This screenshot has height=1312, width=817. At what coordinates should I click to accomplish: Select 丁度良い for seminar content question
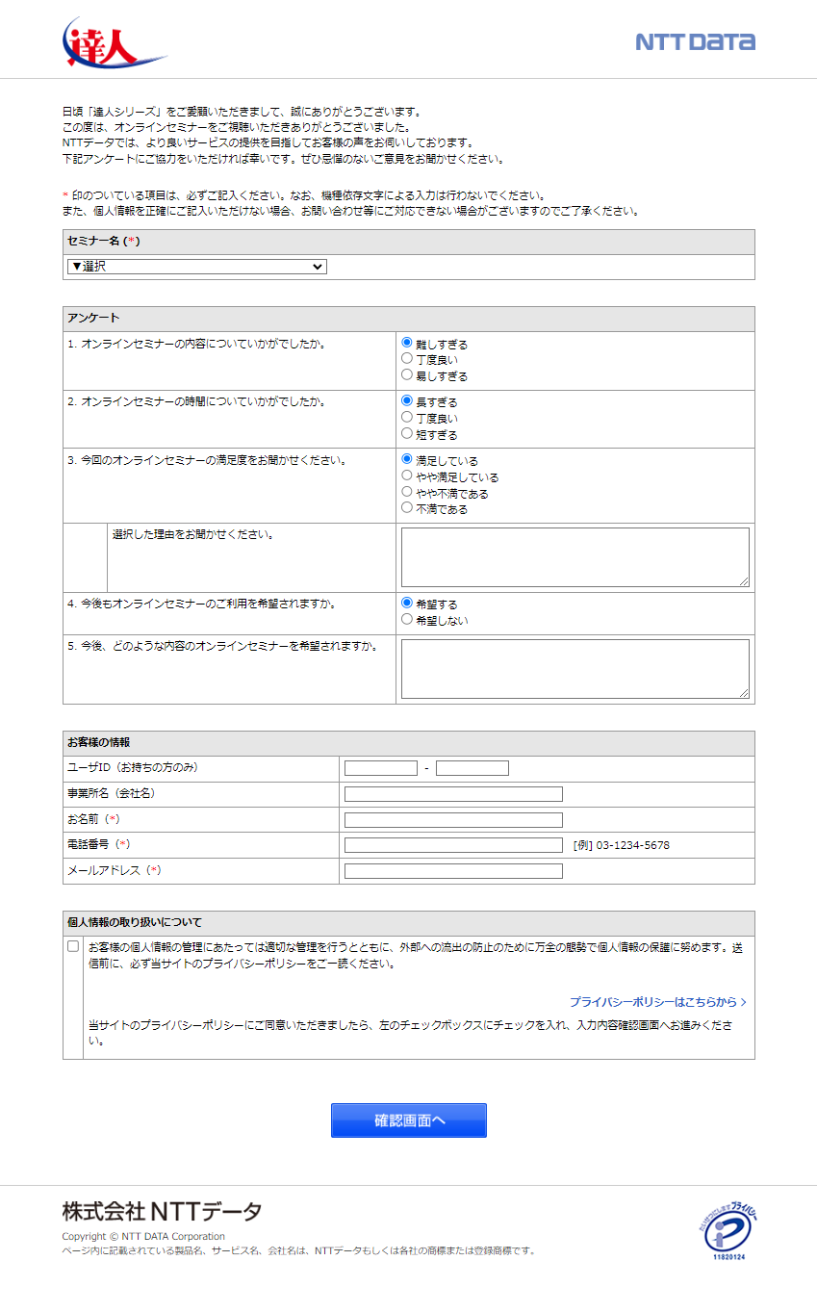pyautogui.click(x=407, y=359)
